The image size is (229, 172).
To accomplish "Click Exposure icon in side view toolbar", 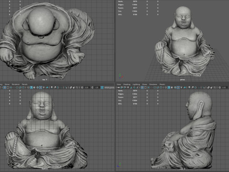I will pos(219,87).
